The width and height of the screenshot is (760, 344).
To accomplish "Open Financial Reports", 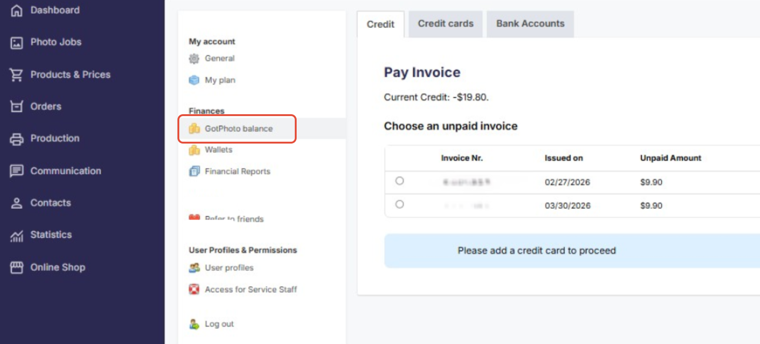I will click(x=237, y=171).
